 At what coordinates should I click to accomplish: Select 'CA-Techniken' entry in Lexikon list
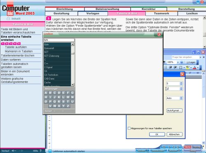click(x=57, y=75)
